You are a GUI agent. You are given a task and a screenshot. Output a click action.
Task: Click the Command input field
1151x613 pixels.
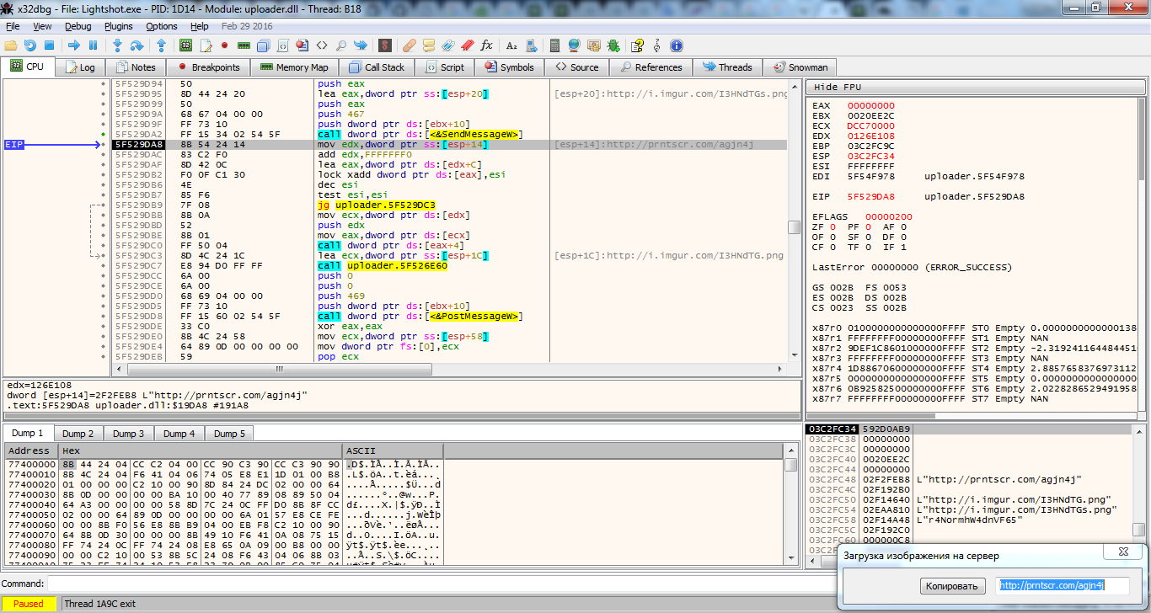[421, 584]
